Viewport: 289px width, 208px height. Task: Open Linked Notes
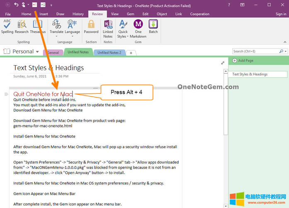tap(108, 27)
